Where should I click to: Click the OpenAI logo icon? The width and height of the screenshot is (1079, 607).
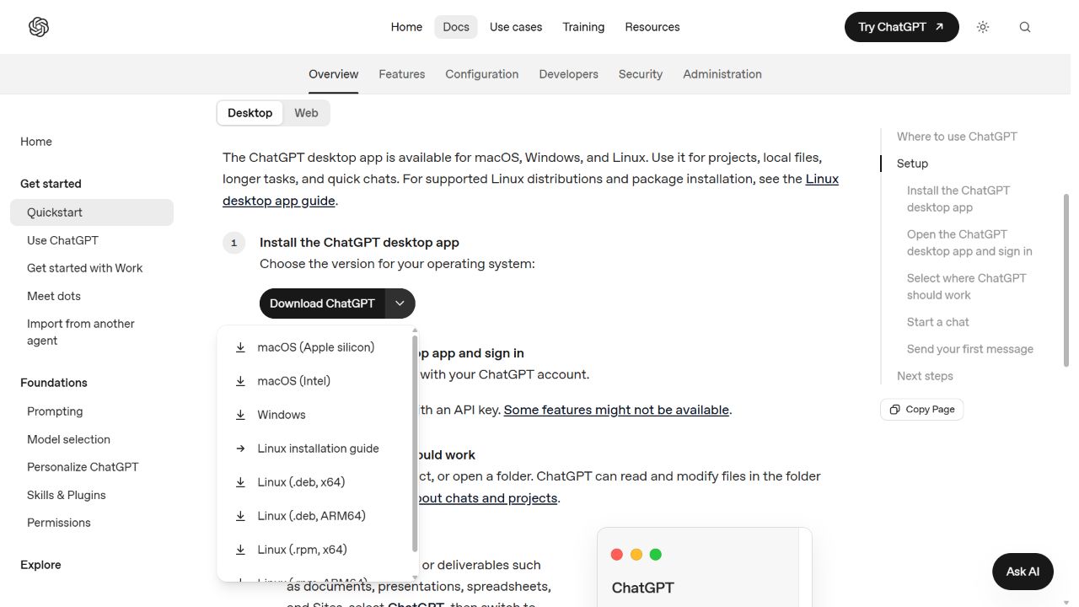[39, 27]
